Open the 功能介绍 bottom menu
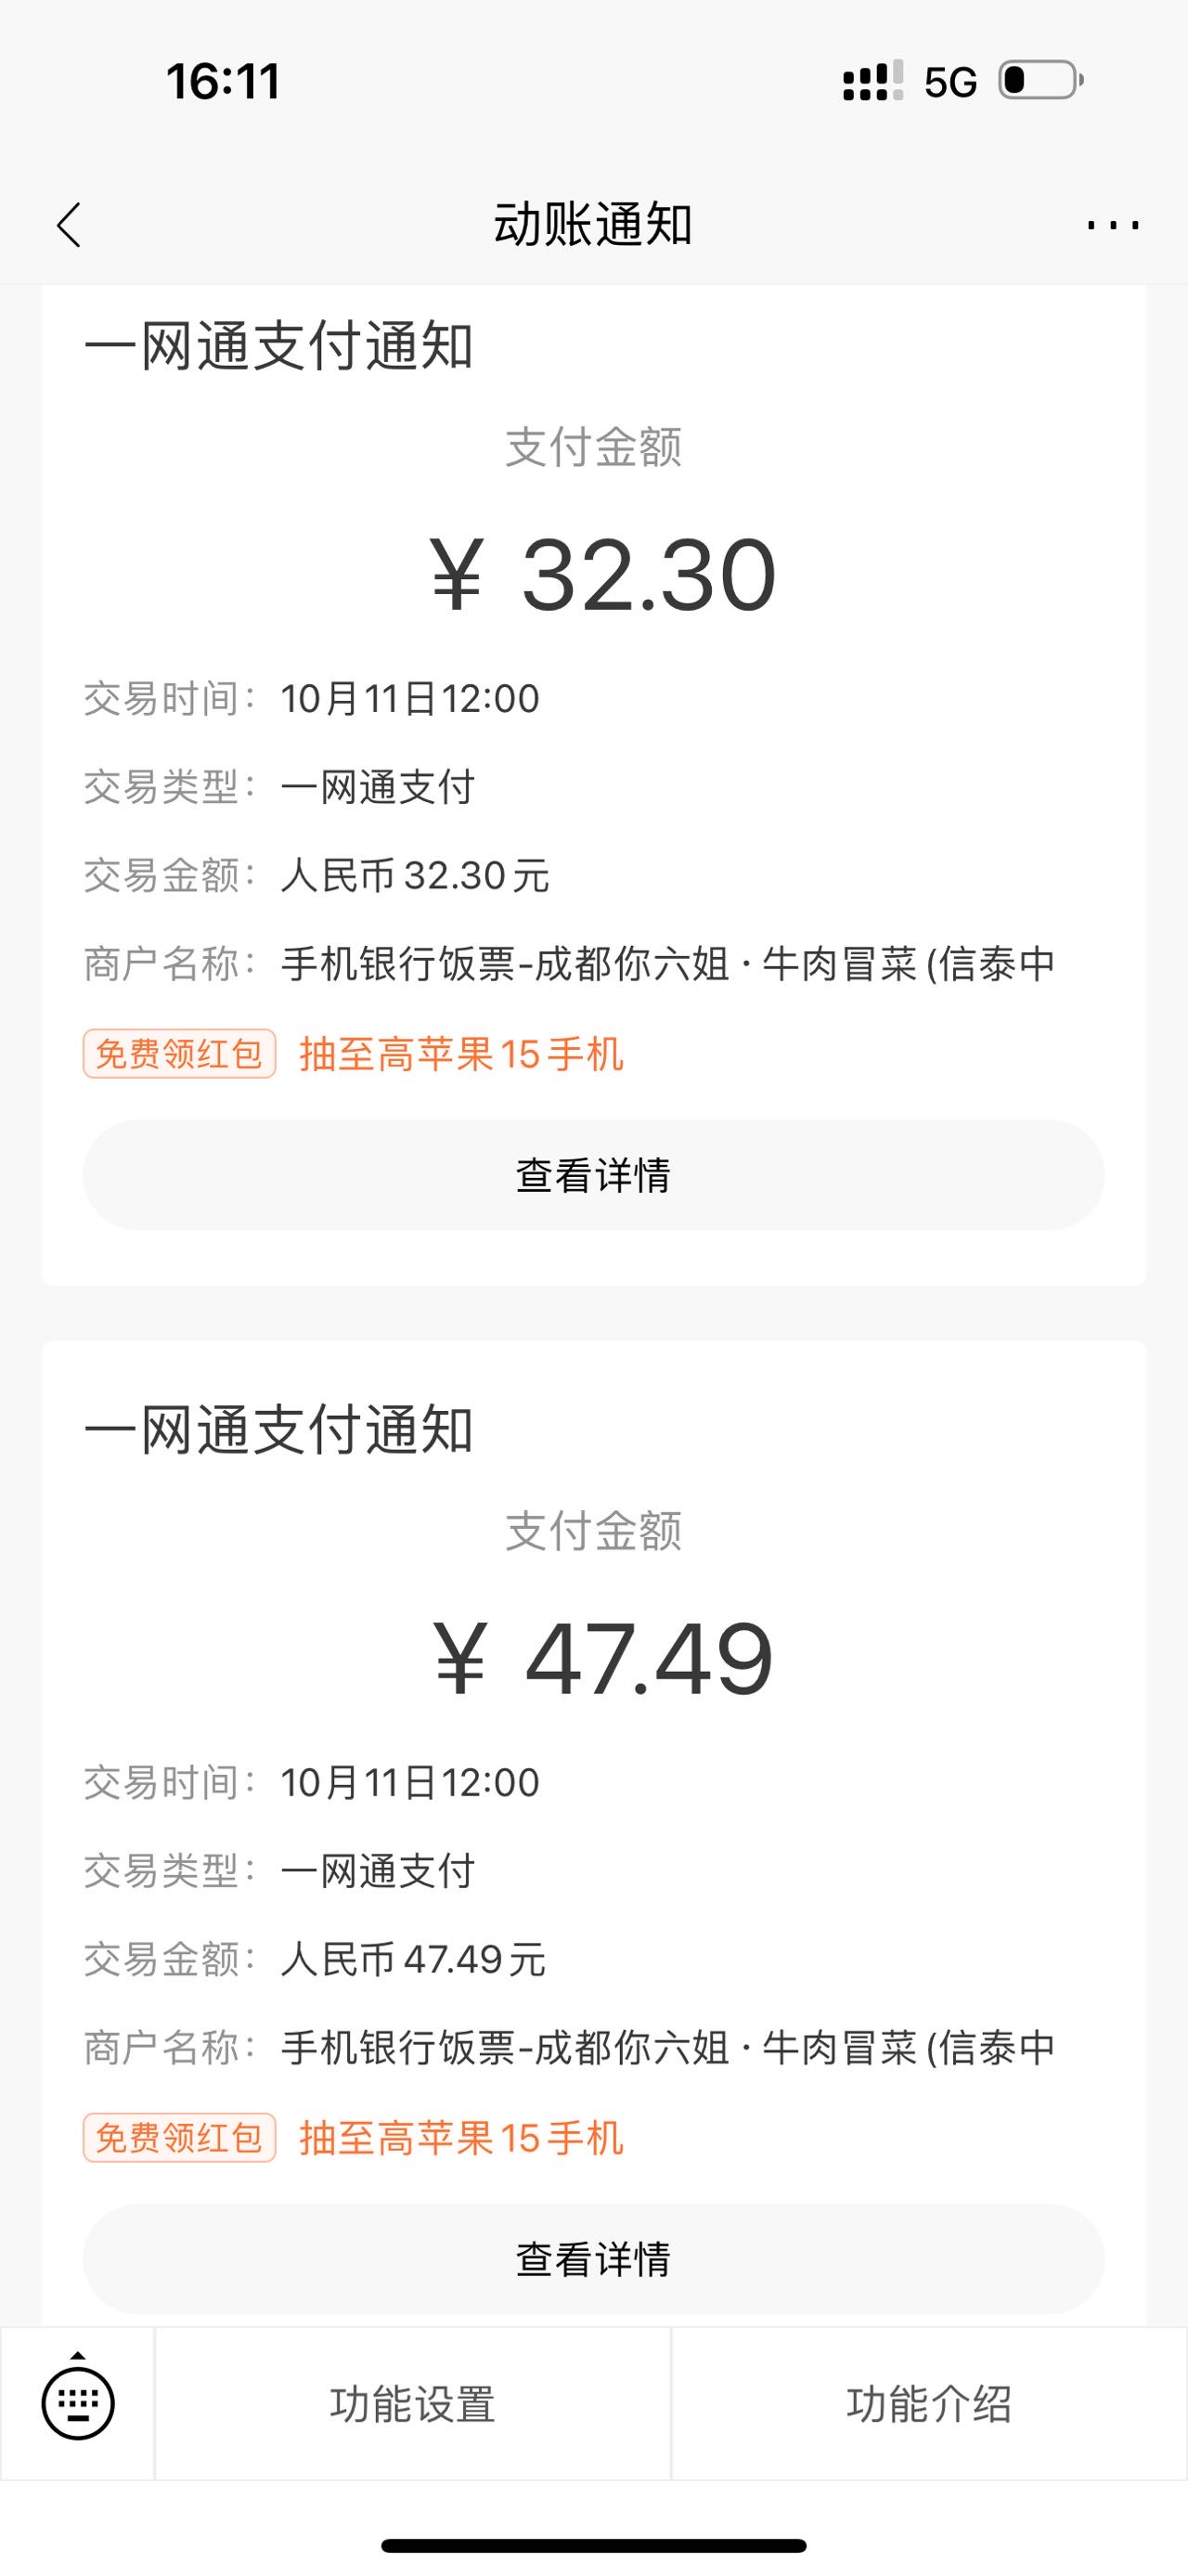 [x=929, y=2403]
